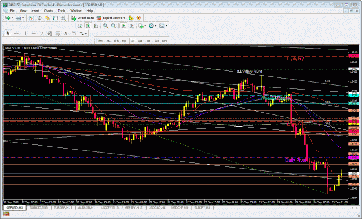
Task: Select the arrows symbol tool
Action: tap(82, 34)
